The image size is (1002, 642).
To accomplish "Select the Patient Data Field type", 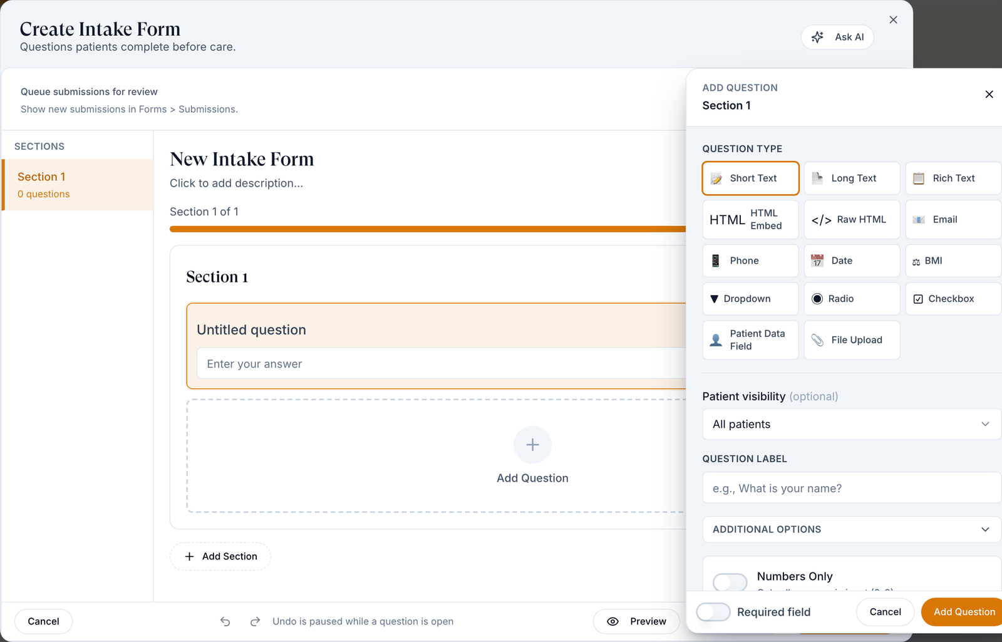I will click(750, 340).
